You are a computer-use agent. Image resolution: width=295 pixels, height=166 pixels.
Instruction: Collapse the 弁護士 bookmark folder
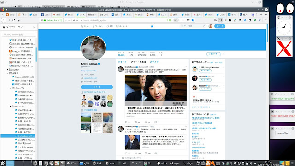point(8,73)
